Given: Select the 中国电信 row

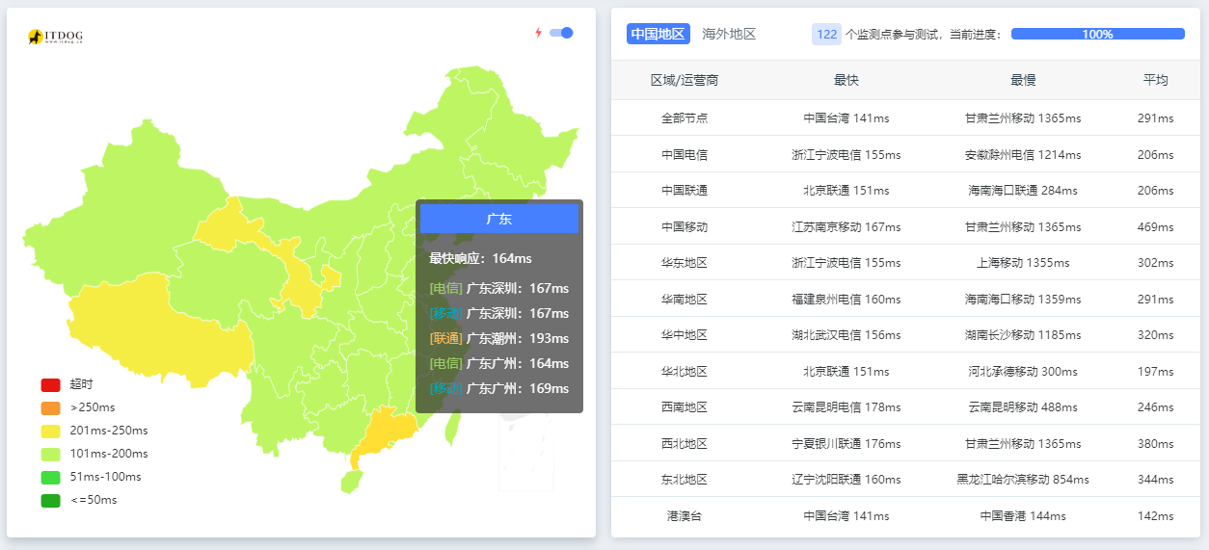Looking at the screenshot, I should (x=685, y=154).
